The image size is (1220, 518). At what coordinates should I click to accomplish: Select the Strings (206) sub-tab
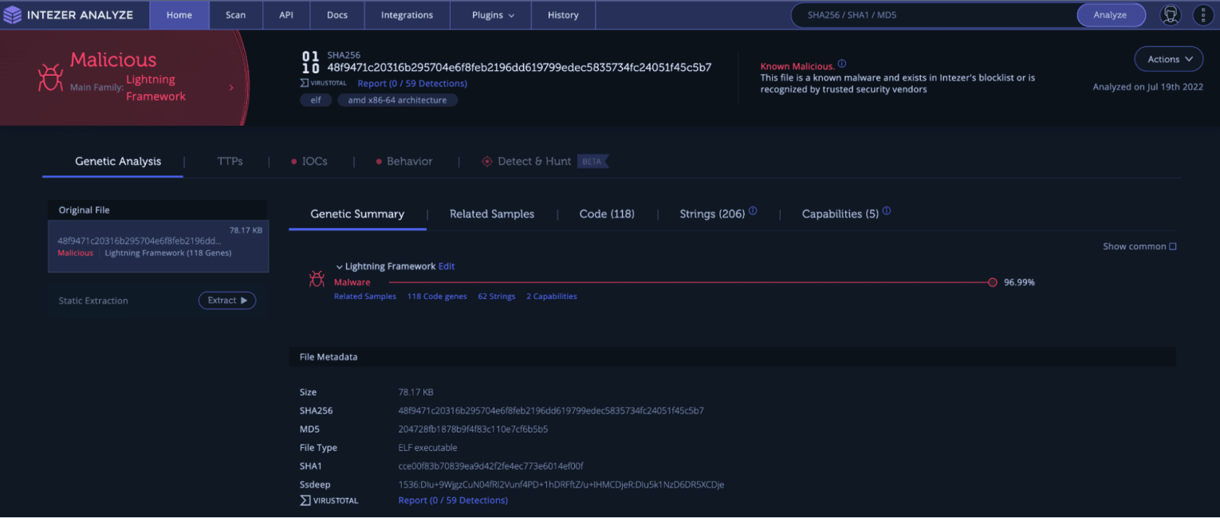(712, 214)
